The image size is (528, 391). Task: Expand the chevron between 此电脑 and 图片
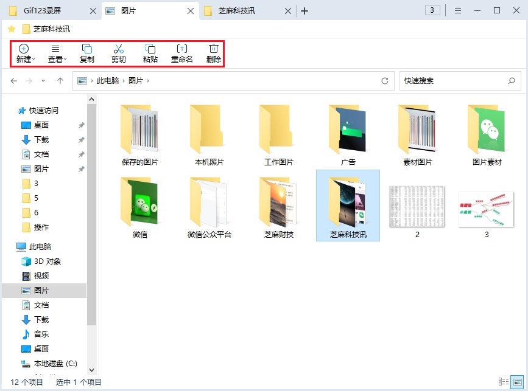(124, 81)
